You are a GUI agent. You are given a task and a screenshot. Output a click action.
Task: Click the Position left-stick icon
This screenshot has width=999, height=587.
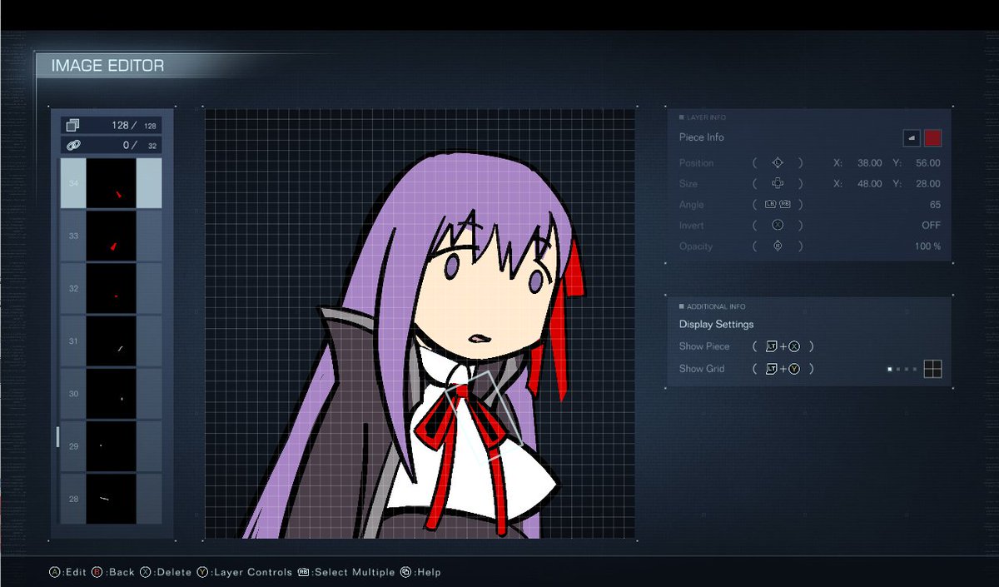(778, 163)
